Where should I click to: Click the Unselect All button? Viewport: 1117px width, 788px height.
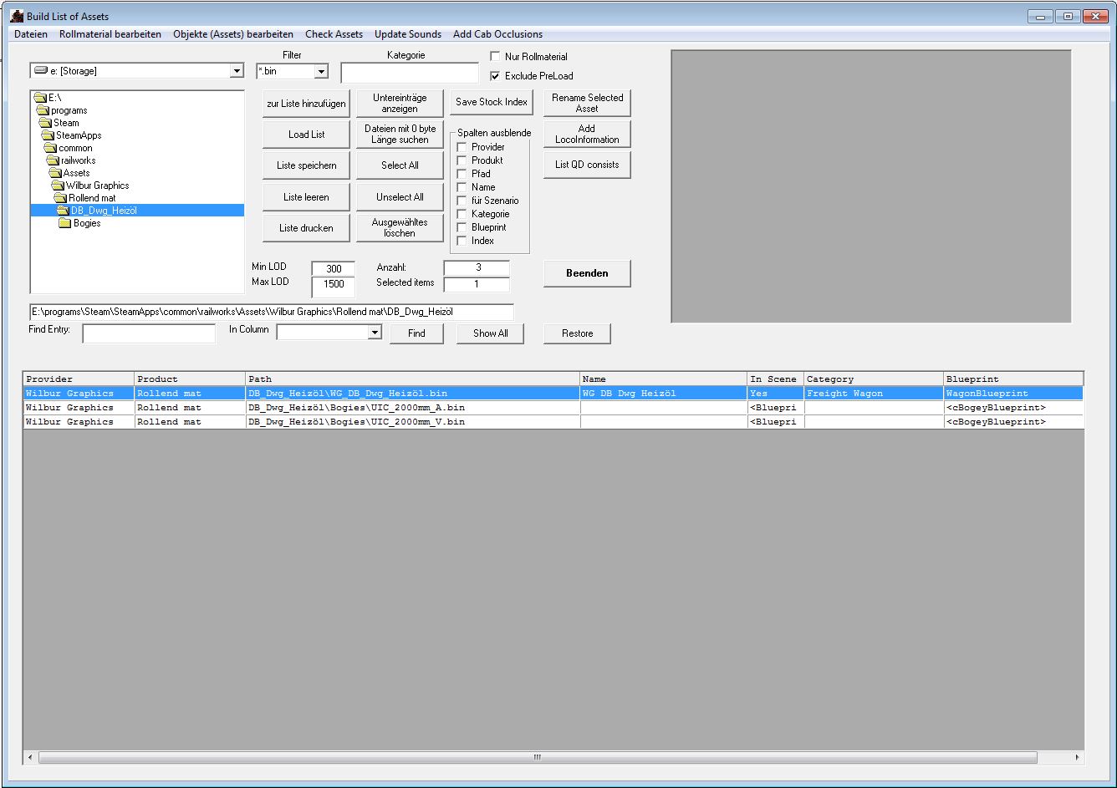pyautogui.click(x=400, y=197)
